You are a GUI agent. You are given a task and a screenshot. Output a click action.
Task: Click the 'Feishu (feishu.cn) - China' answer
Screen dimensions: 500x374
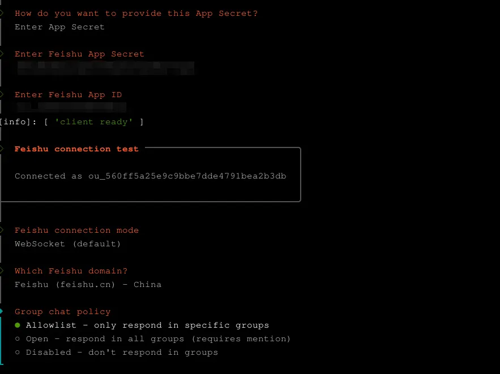pyautogui.click(x=88, y=285)
